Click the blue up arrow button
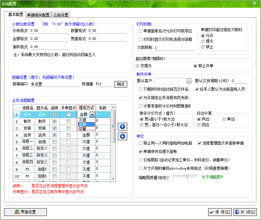Viewport: 261px width, 220px height. click(122, 127)
